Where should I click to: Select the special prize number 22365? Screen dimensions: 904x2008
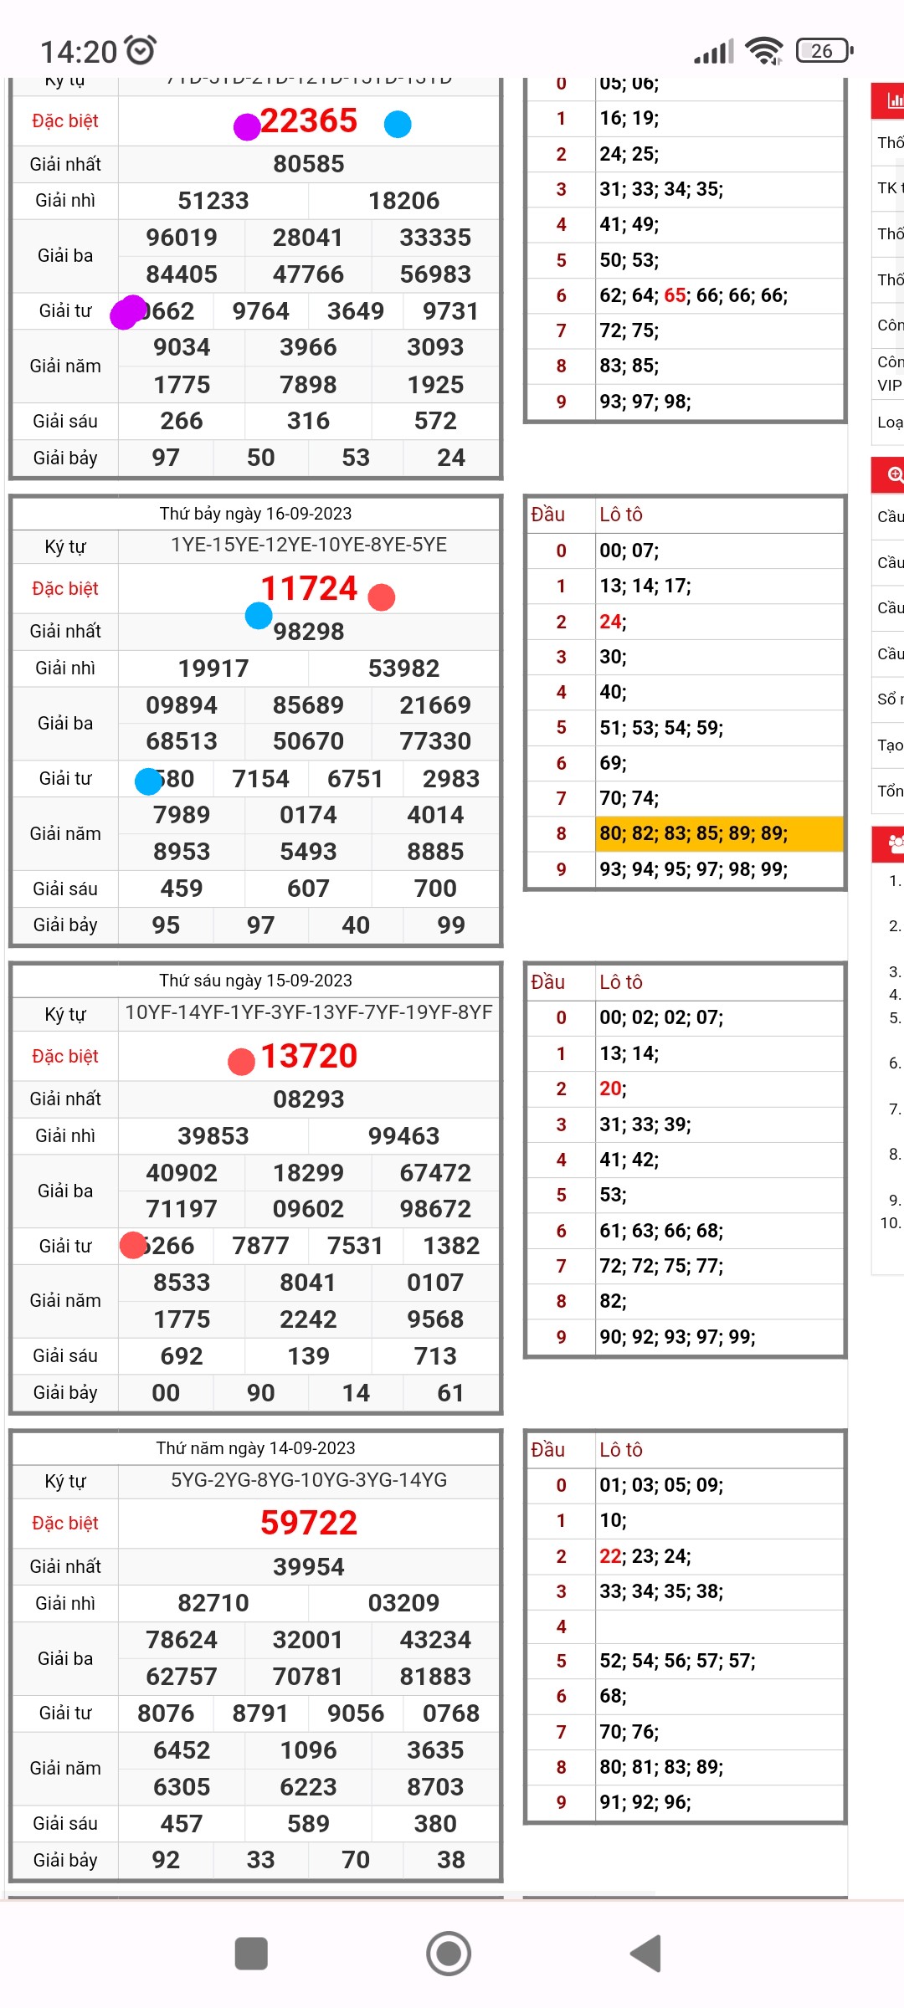click(x=309, y=121)
